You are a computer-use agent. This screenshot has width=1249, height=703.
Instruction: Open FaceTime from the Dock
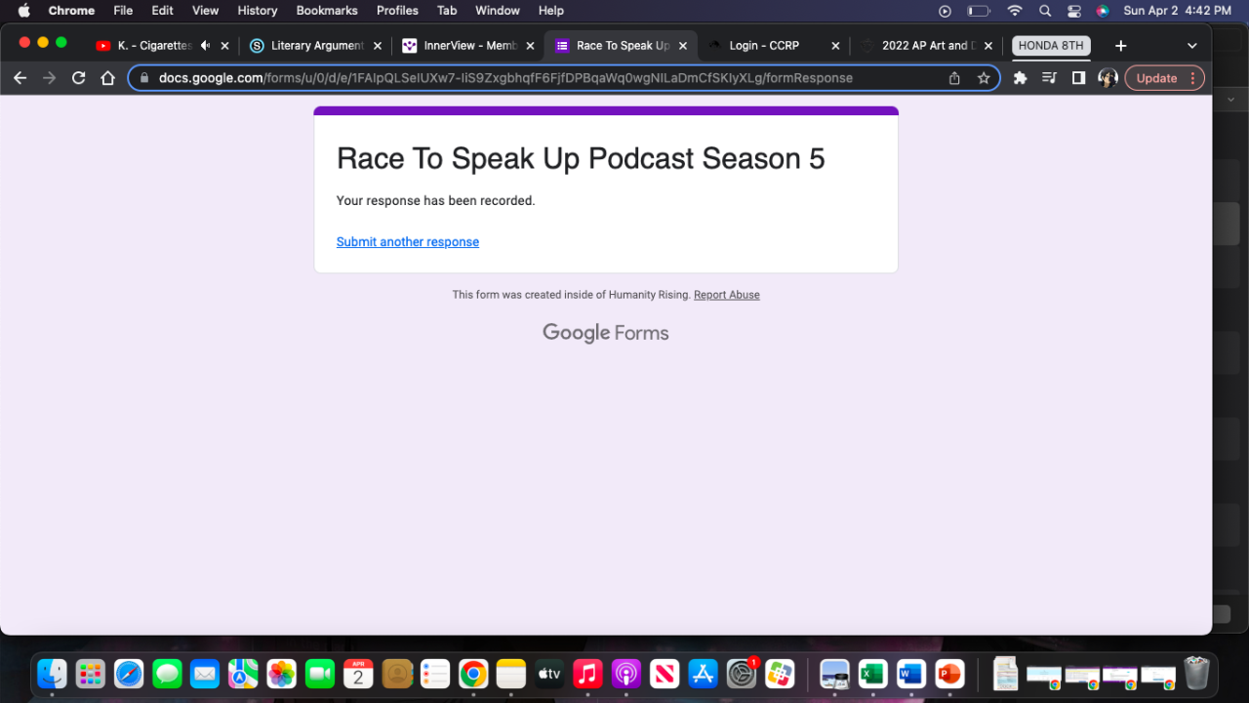[320, 674]
